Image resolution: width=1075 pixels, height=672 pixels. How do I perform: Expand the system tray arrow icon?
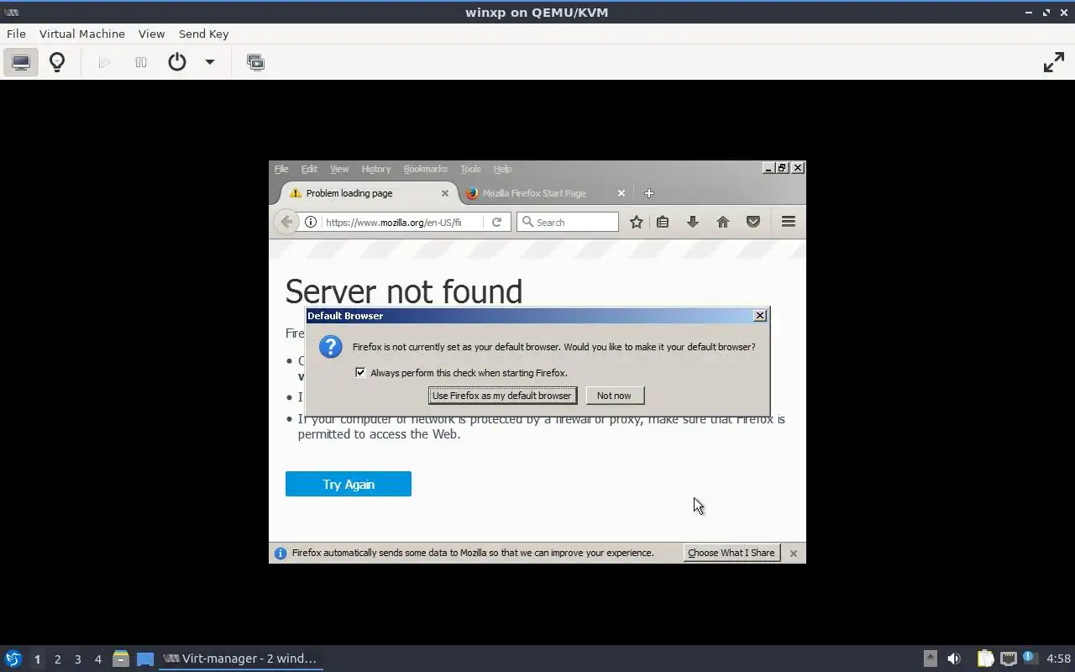coord(930,659)
